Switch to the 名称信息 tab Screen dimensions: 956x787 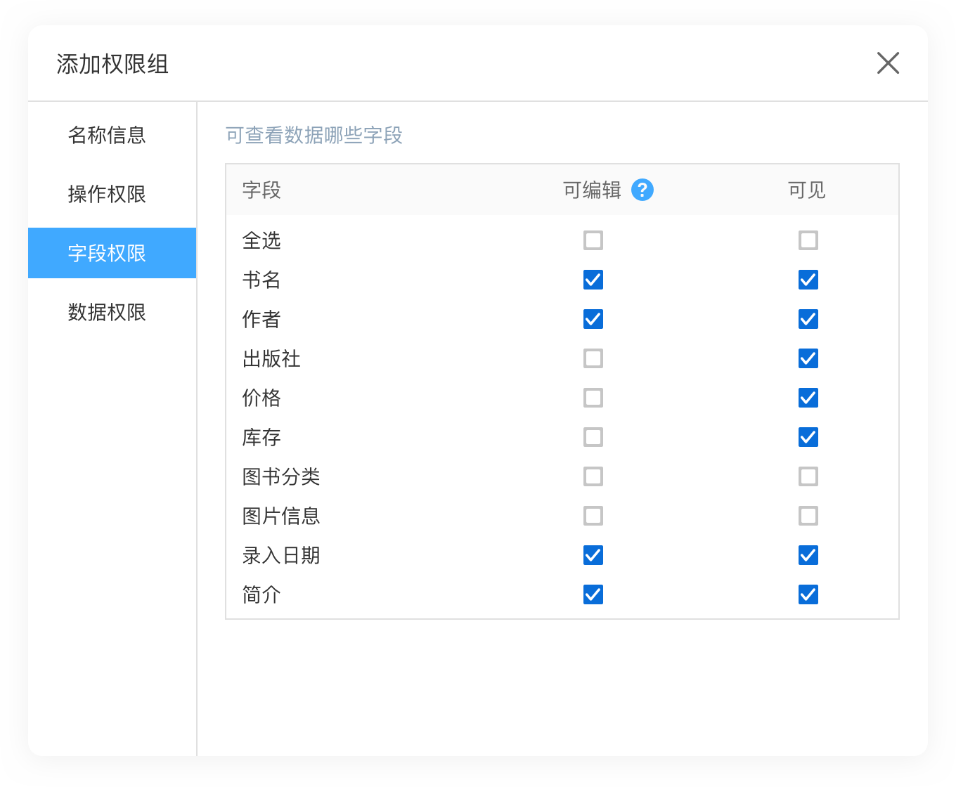pyautogui.click(x=107, y=136)
